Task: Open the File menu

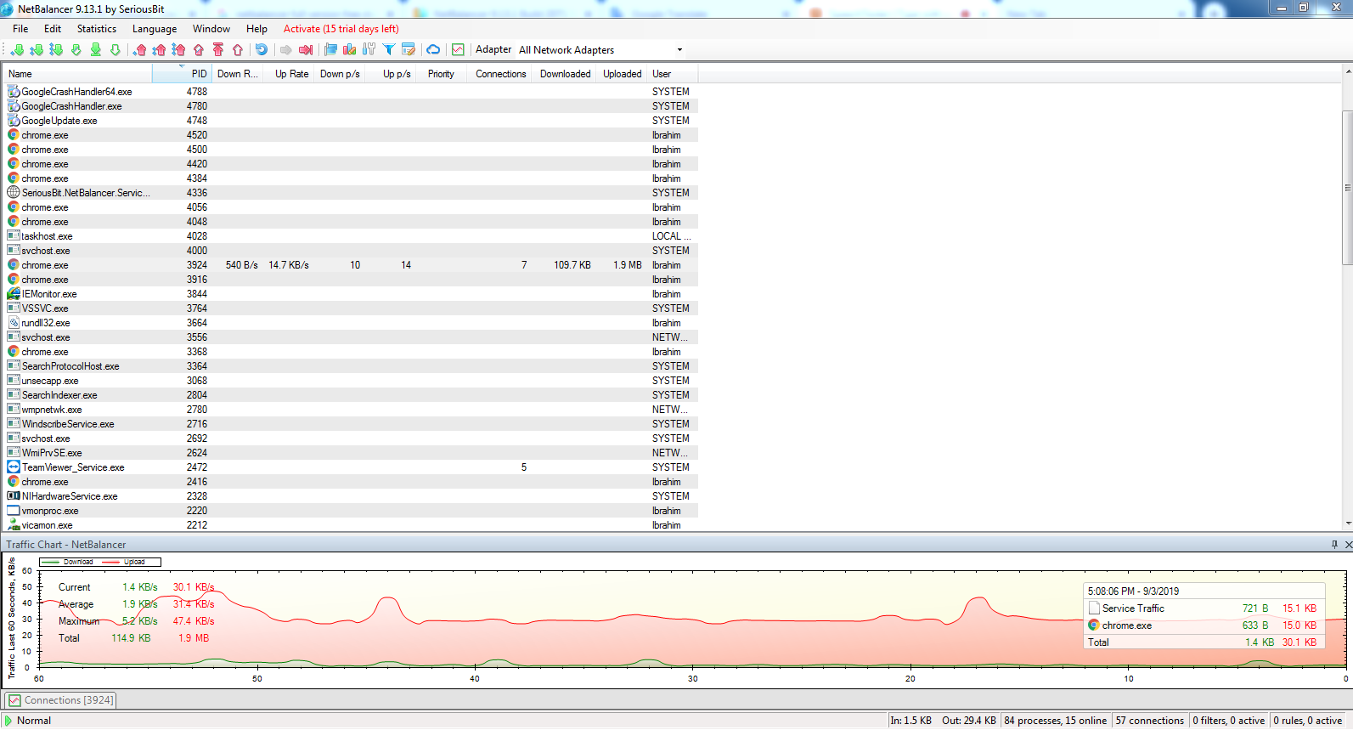Action: coord(20,29)
